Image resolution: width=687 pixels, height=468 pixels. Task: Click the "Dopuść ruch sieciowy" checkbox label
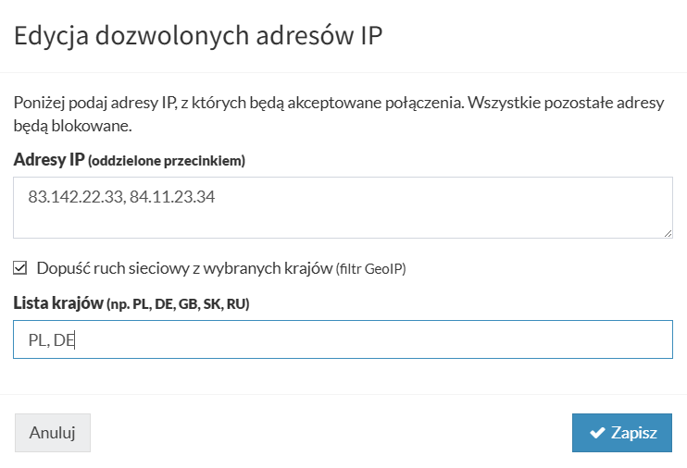(x=183, y=269)
